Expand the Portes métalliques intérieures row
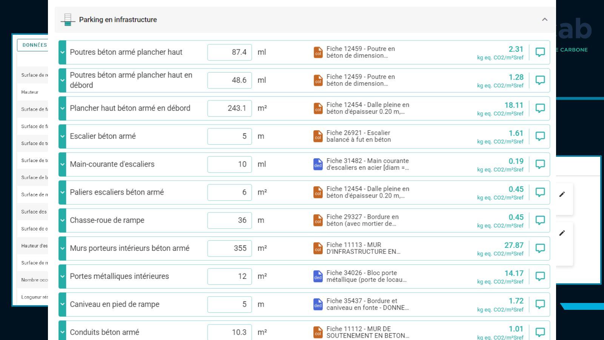 pos(62,276)
